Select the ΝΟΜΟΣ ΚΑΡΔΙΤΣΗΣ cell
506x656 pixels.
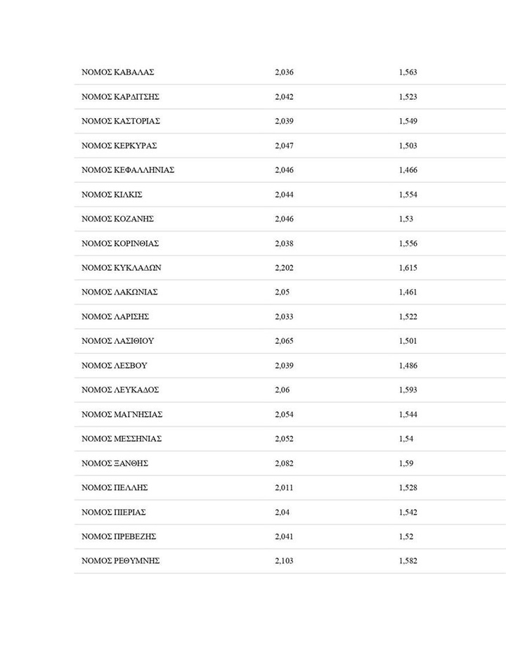[120, 97]
